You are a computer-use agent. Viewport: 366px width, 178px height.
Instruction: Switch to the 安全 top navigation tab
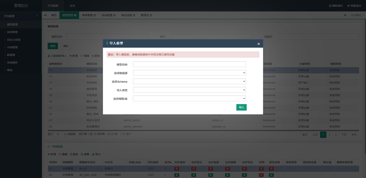[72, 5]
